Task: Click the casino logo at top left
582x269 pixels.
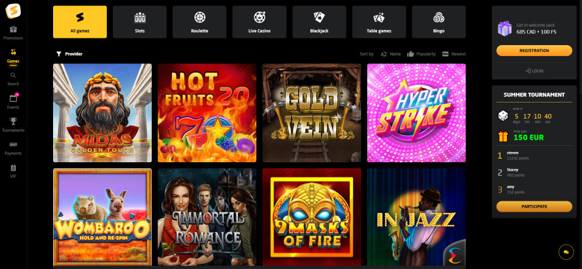Action: 13,11
